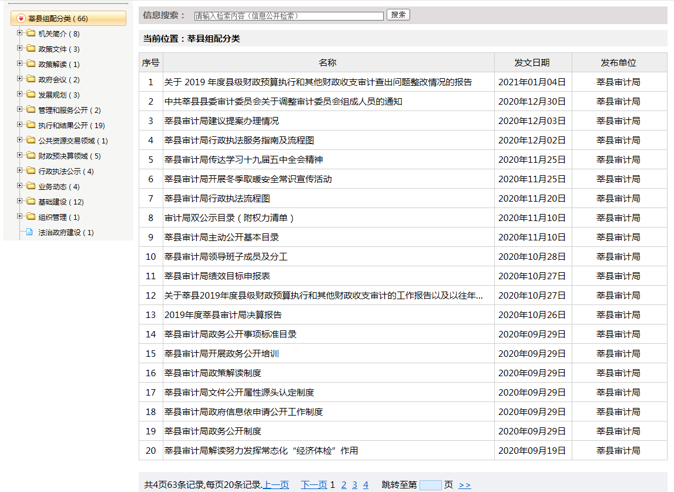
Task: Click the folder icon beside 组织管理
Action: 31,216
